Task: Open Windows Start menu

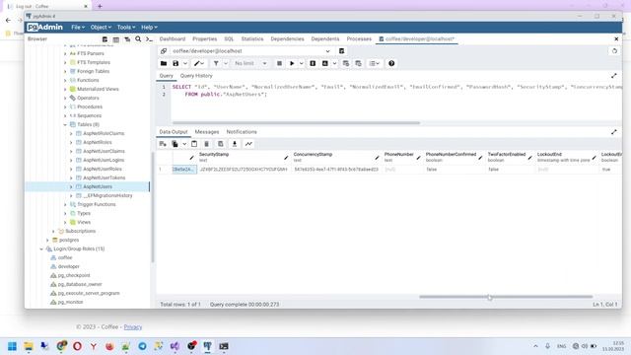Action: pyautogui.click(x=12, y=346)
